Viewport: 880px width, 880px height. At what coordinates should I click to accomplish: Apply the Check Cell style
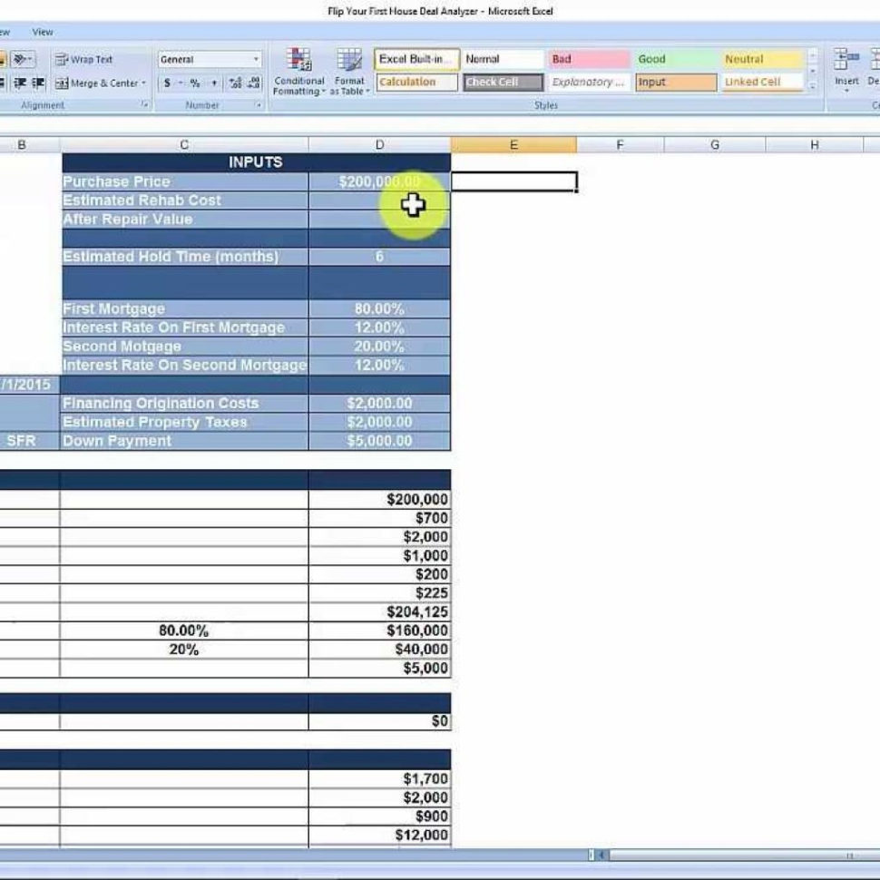503,82
